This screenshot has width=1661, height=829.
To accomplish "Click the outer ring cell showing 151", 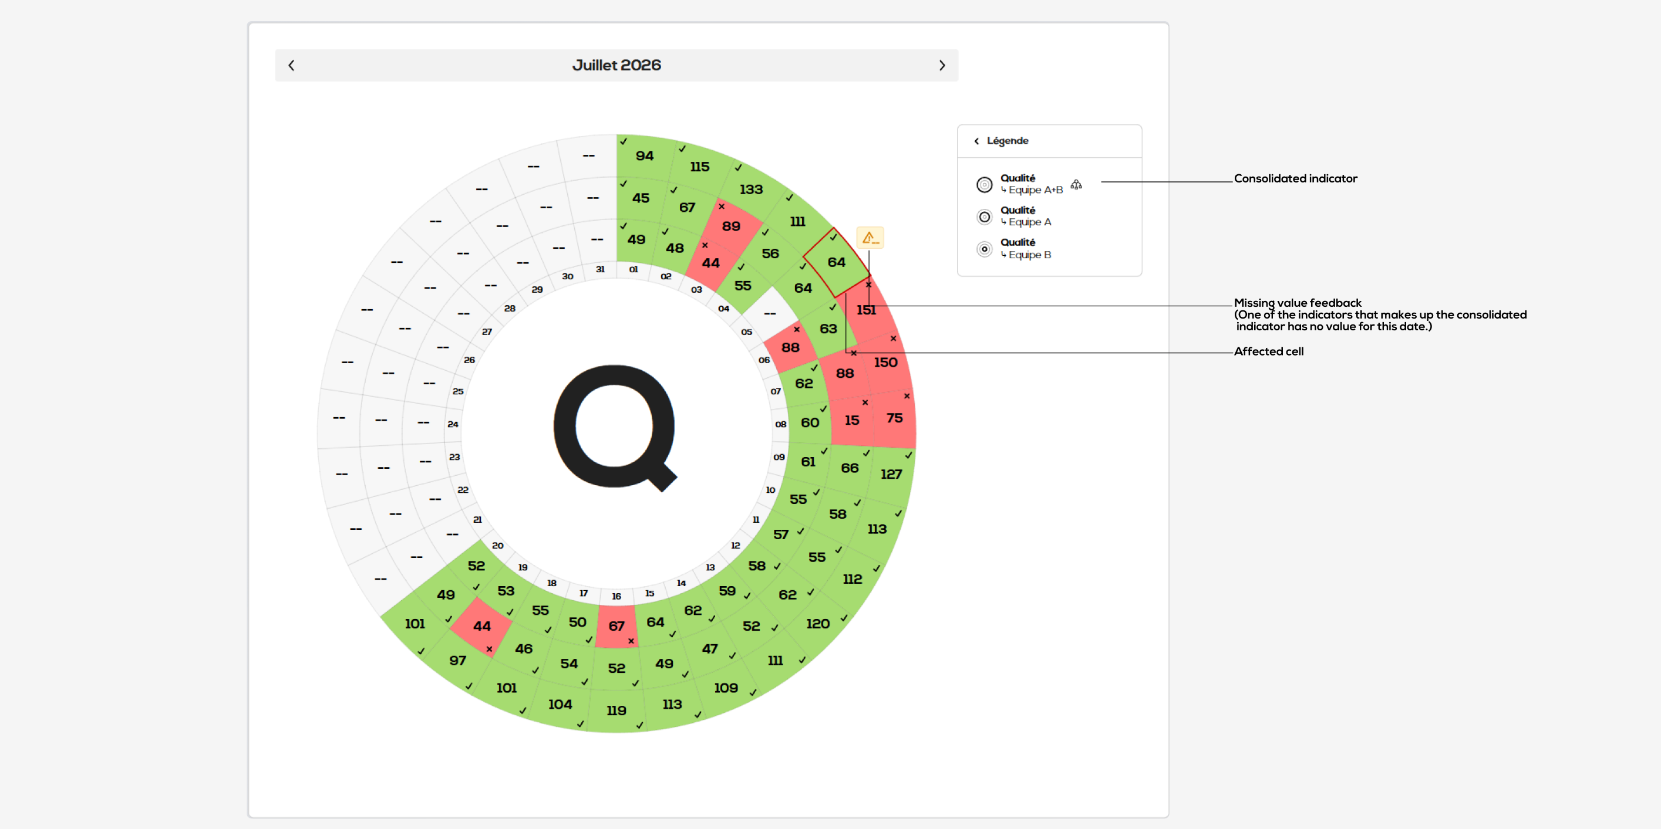I will tap(867, 310).
